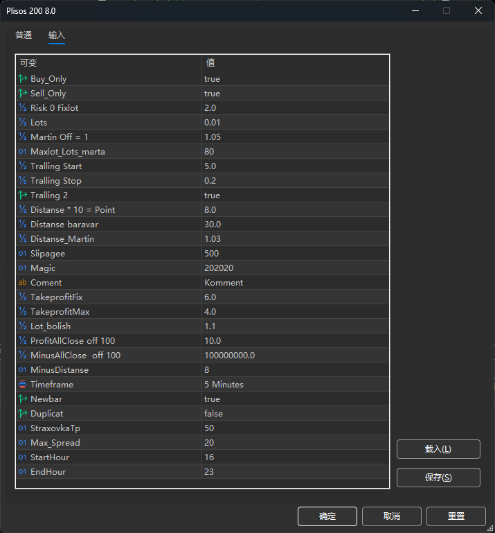Open the Newbar value dropdown
This screenshot has height=533, width=495.
tap(212, 399)
